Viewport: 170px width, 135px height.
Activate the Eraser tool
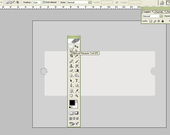click(x=71, y=71)
